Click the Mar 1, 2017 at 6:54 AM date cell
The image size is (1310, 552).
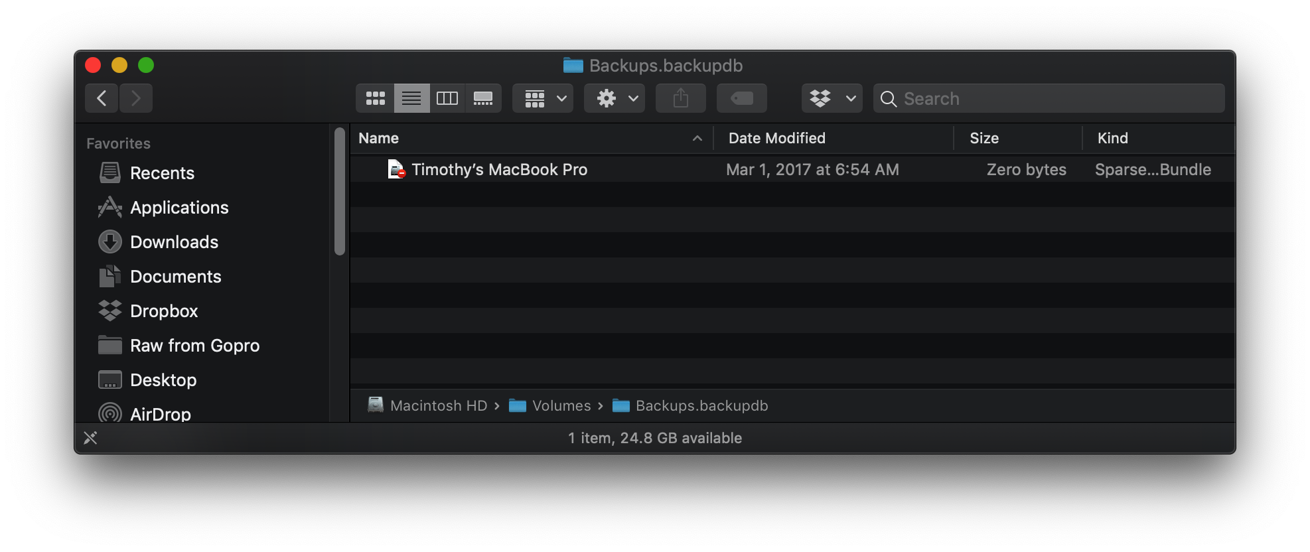point(813,170)
